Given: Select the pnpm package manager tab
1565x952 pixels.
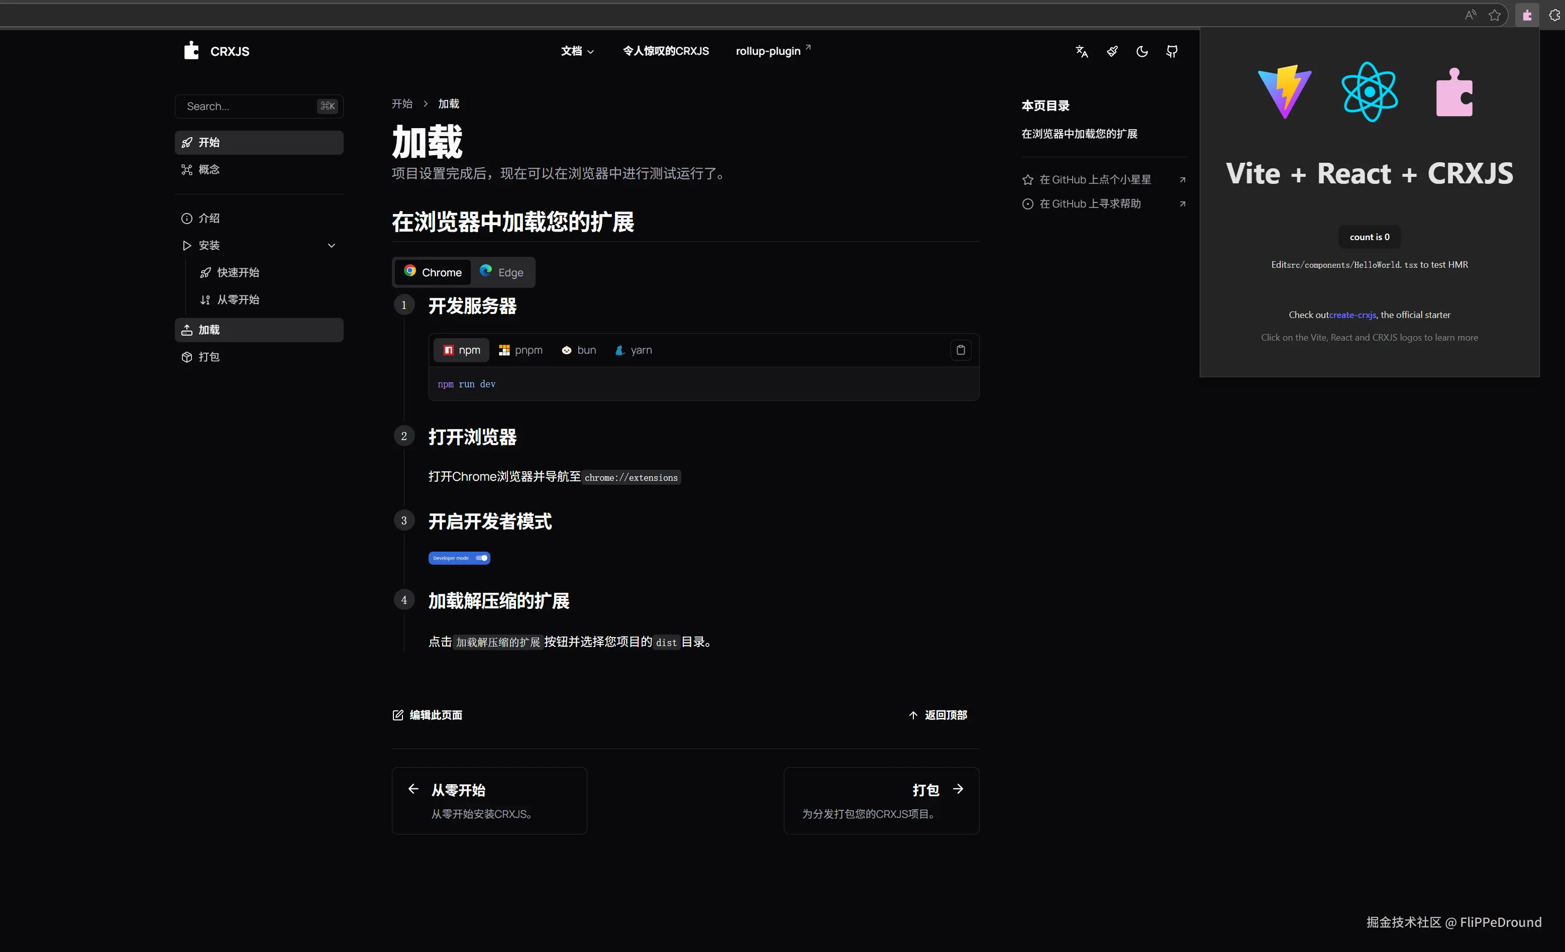Looking at the screenshot, I should coord(521,350).
